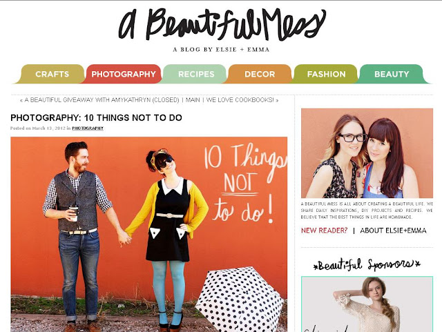The width and height of the screenshot is (442, 332).
Task: Click the A Blog by Elsie + Emma subtitle
Action: (221, 50)
